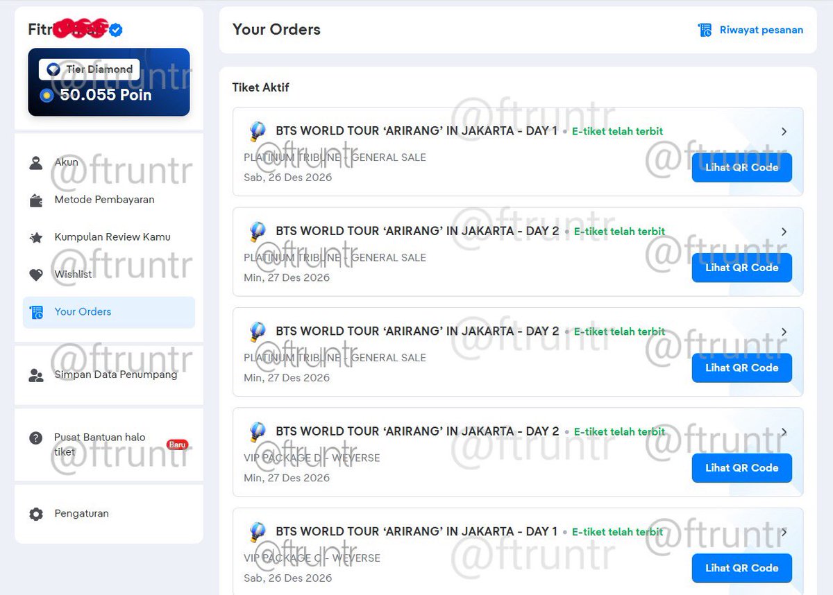Click Sab, 26 Des 2026 on Platinum Tribune ticket
This screenshot has width=833, height=595.
click(287, 178)
